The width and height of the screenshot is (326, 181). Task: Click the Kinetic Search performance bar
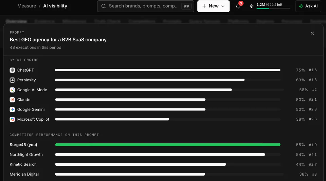pos(141,164)
